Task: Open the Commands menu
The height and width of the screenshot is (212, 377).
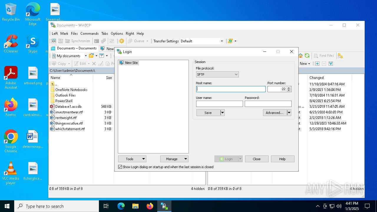Action: click(90, 34)
